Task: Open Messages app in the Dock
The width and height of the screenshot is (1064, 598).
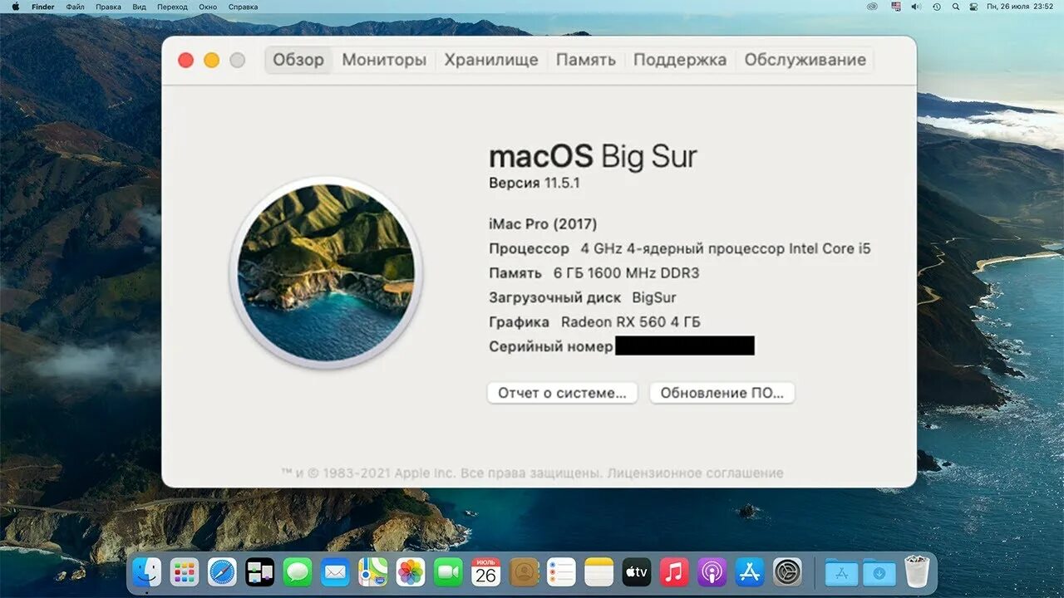Action: tap(298, 571)
